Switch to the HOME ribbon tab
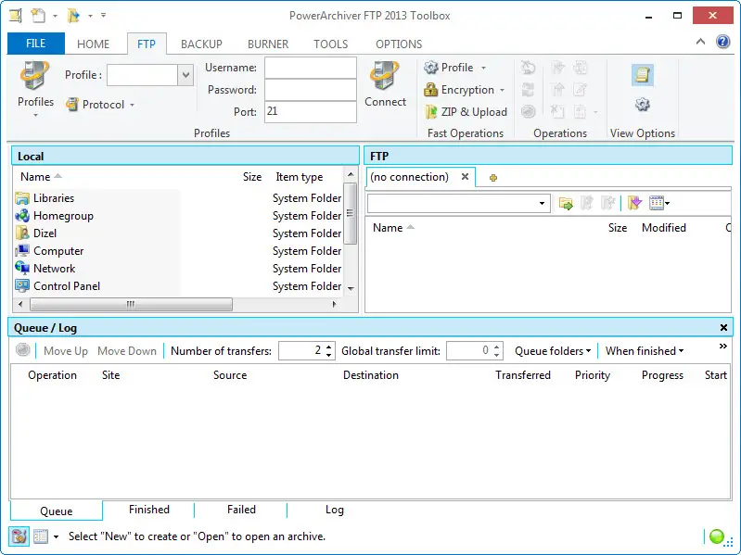 [x=93, y=44]
